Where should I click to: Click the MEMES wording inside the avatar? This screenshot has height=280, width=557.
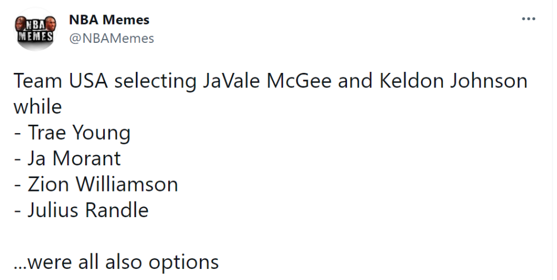click(x=35, y=36)
